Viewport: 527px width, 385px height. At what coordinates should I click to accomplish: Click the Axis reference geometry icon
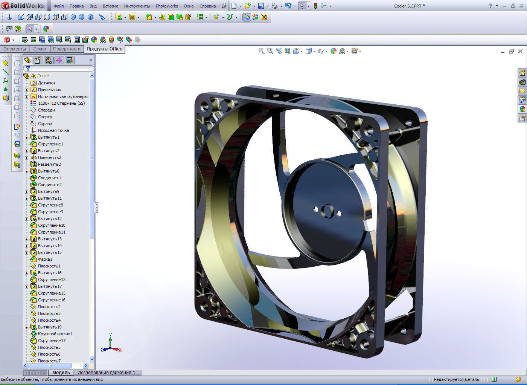[x=5, y=72]
